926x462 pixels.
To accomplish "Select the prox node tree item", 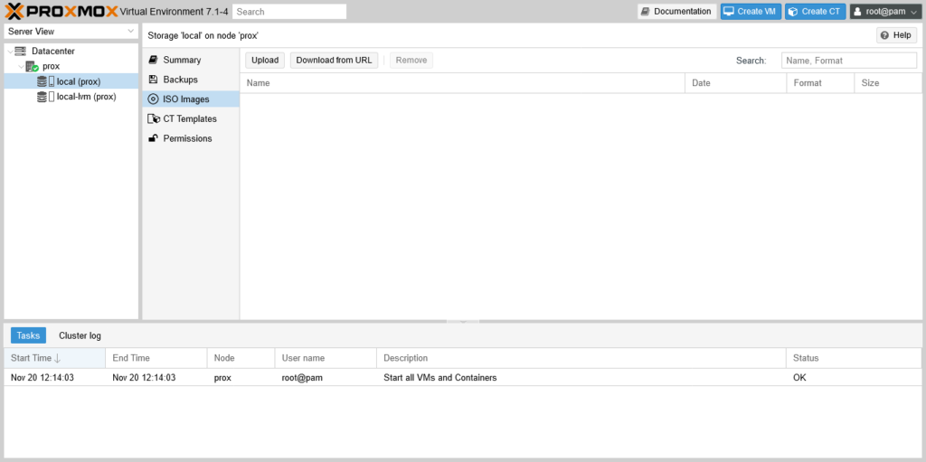I will pyautogui.click(x=71, y=66).
